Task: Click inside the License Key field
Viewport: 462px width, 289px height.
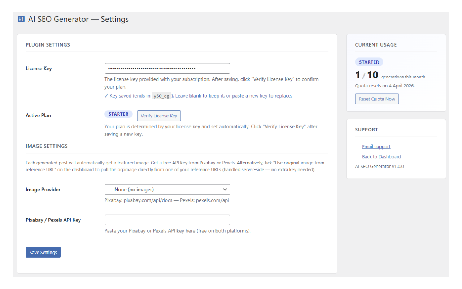Action: [167, 68]
